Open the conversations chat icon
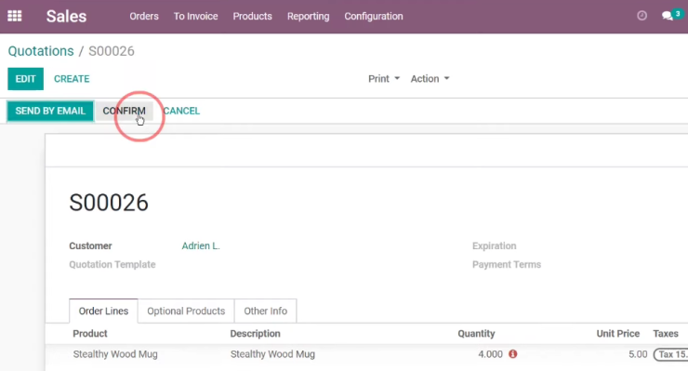Screen dimensions: 688x371 [668, 16]
